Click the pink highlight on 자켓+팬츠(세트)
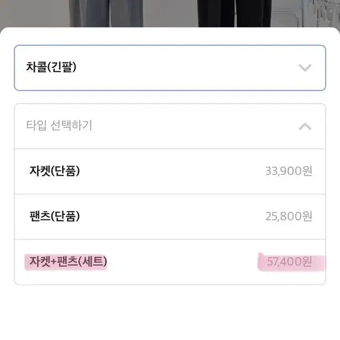The width and height of the screenshot is (340, 340). pyautogui.click(x=66, y=262)
